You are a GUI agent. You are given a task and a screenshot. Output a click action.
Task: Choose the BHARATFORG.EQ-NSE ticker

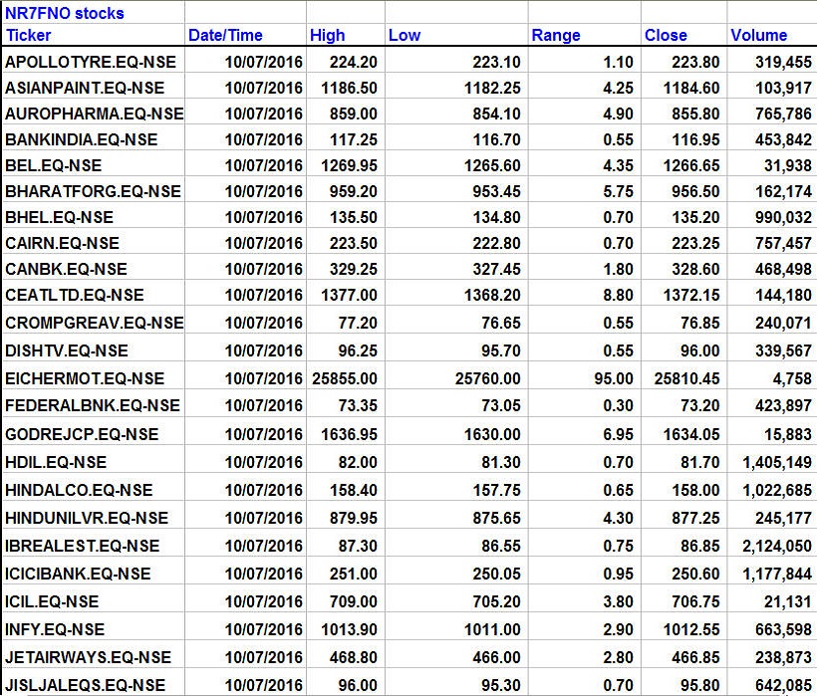(93, 191)
